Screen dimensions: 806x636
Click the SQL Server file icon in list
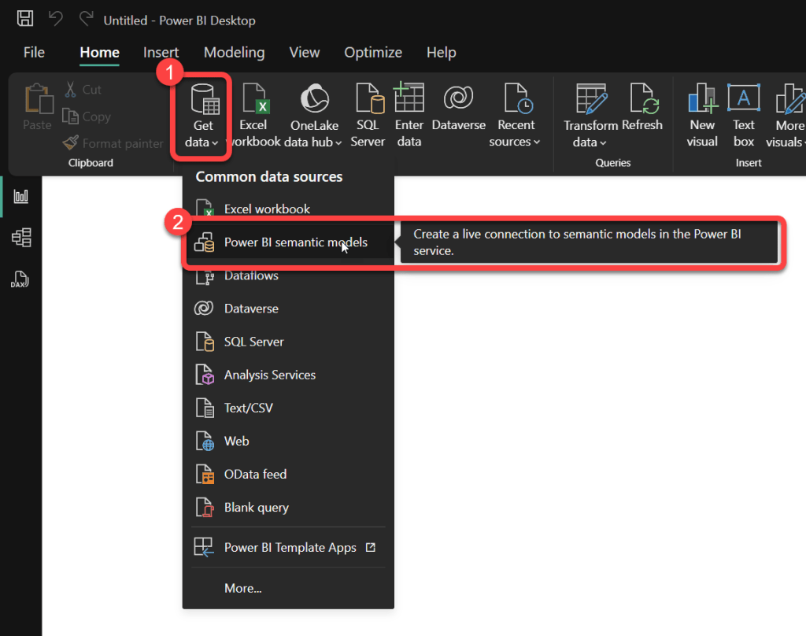point(205,342)
